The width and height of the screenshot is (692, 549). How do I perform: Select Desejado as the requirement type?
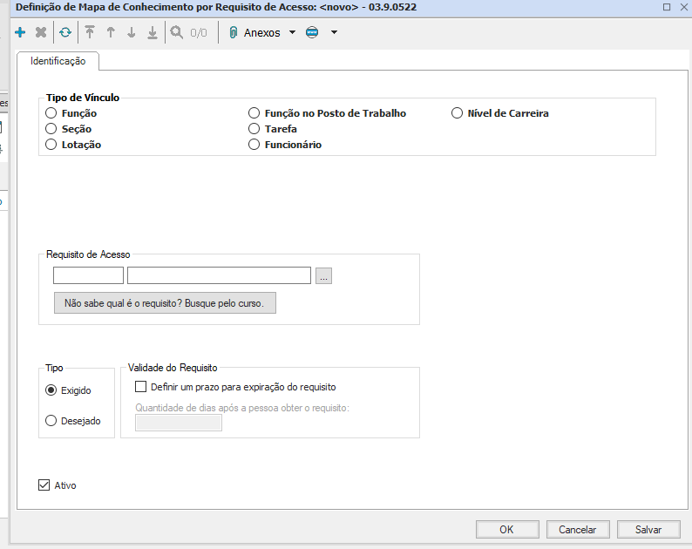[x=51, y=421]
